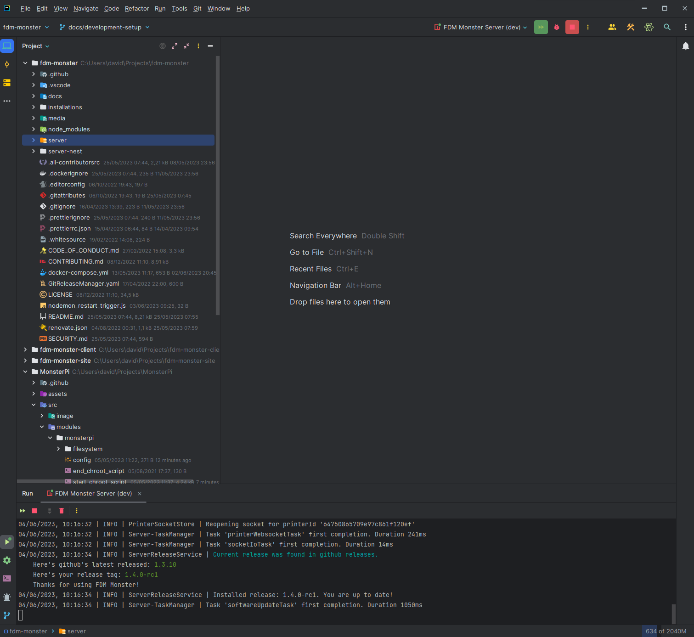Open the Problems tool window icon
Screen dimensions: 694x637
click(7, 597)
